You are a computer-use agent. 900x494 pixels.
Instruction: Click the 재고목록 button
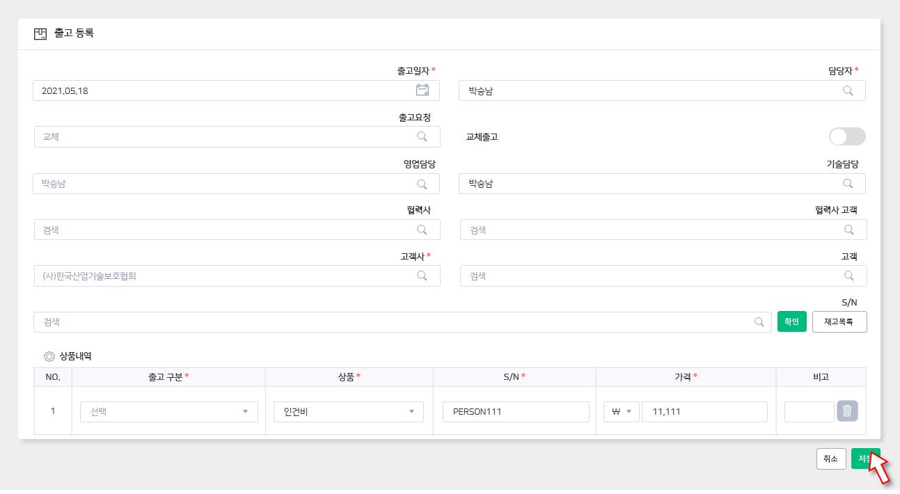point(839,321)
